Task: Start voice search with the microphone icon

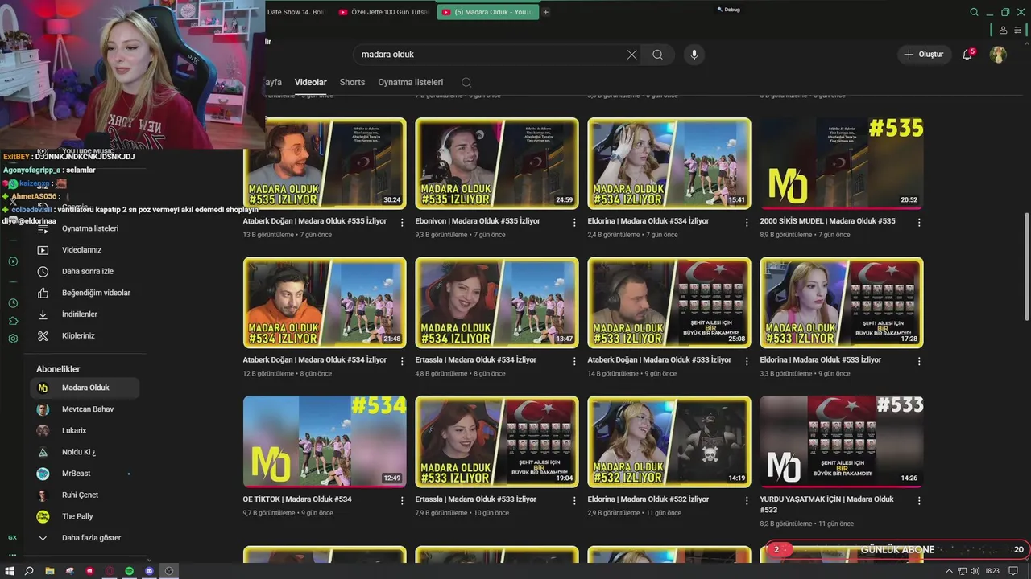Action: pyautogui.click(x=694, y=55)
